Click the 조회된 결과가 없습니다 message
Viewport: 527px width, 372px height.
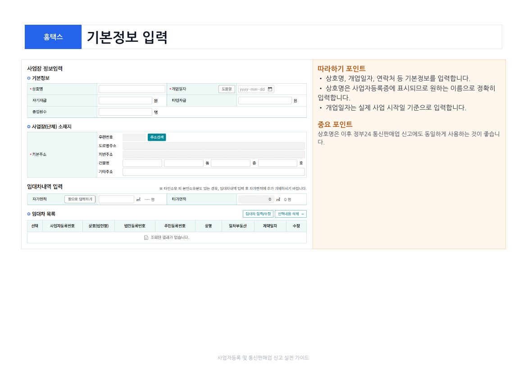pyautogui.click(x=170, y=238)
